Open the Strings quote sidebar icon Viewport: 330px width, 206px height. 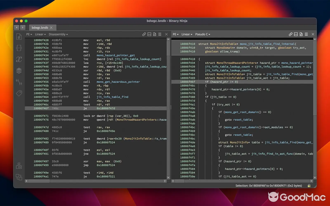click(x=19, y=82)
